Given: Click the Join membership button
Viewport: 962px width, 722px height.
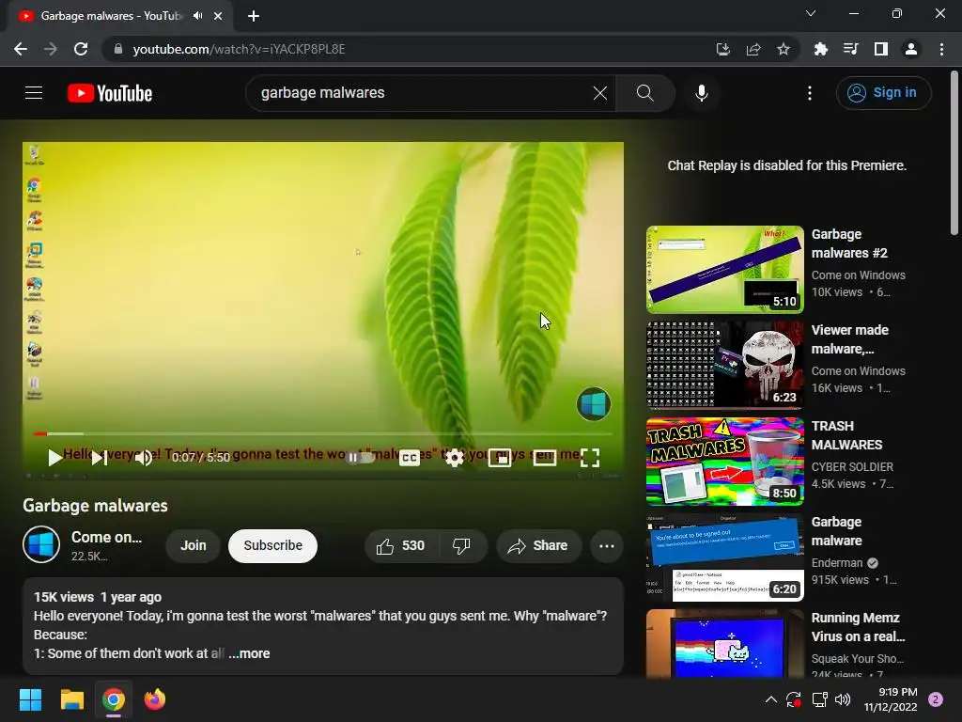Looking at the screenshot, I should click(194, 546).
